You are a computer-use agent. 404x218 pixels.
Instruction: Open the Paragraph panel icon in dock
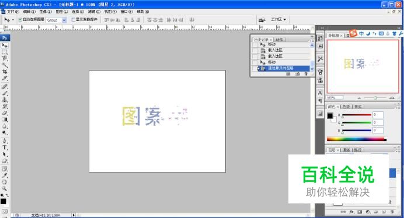pos(320,101)
